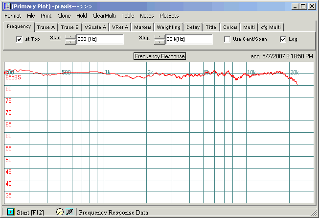Switch to the Markers tab
The width and height of the screenshot is (319, 218).
(142, 27)
